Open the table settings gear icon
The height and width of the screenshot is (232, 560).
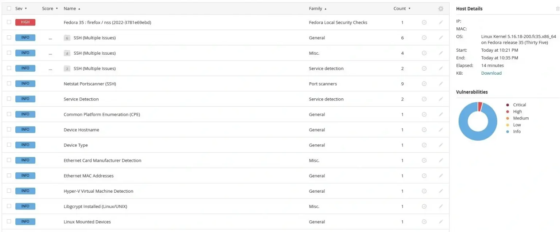pyautogui.click(x=440, y=9)
